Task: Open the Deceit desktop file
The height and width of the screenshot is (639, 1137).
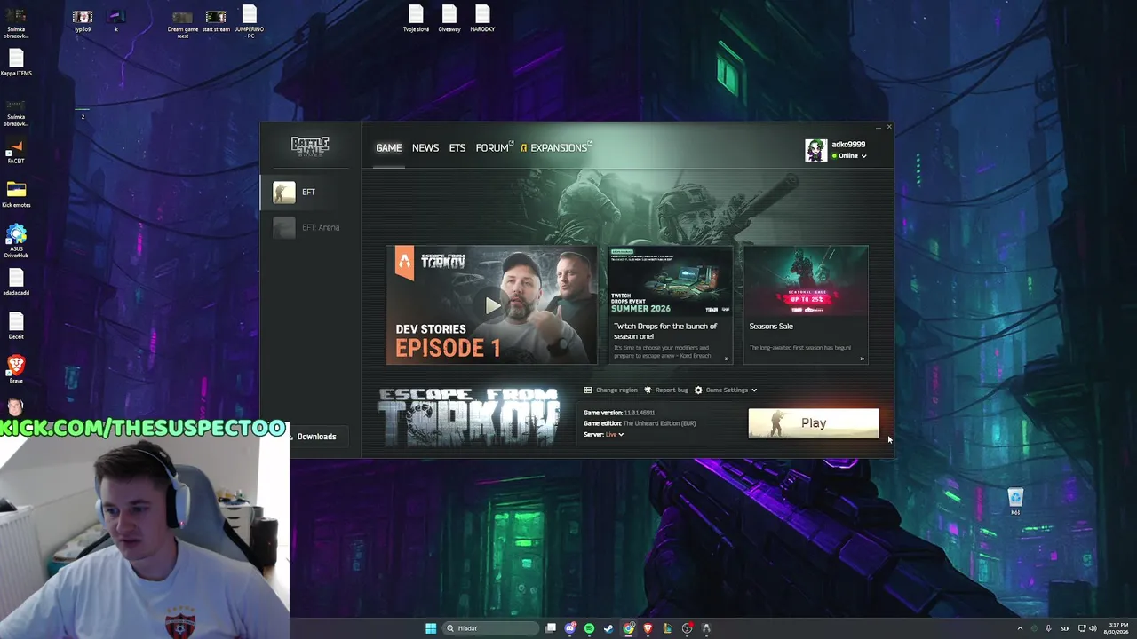Action: (x=16, y=327)
